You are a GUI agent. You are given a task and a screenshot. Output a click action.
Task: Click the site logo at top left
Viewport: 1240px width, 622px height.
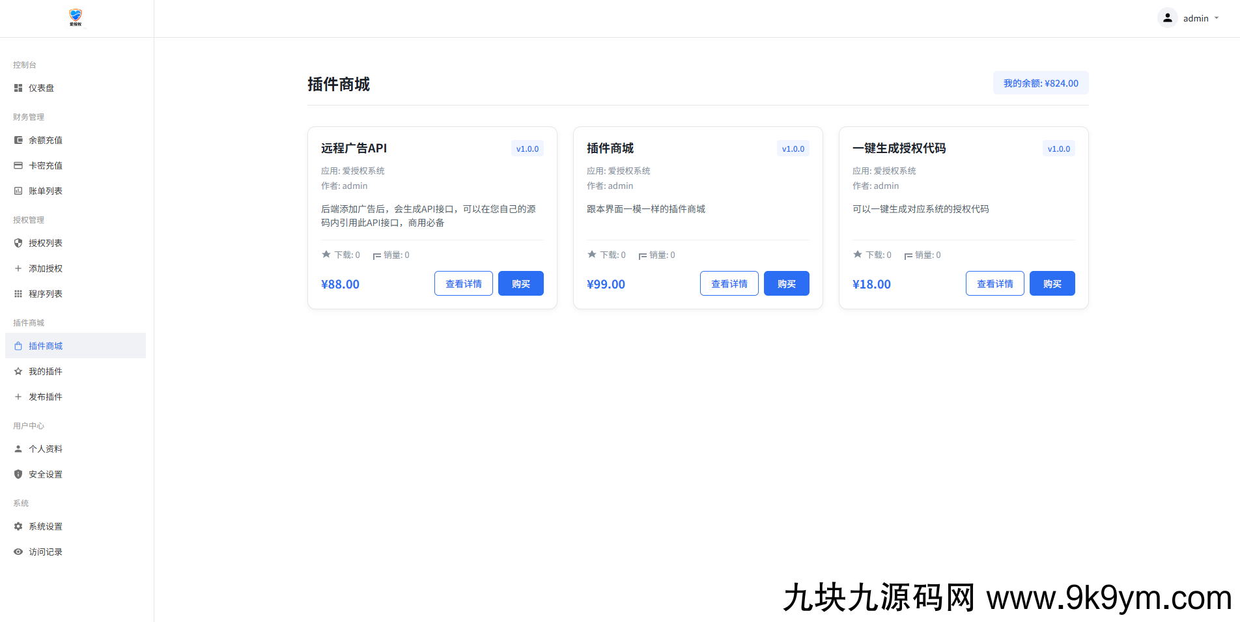[75, 18]
